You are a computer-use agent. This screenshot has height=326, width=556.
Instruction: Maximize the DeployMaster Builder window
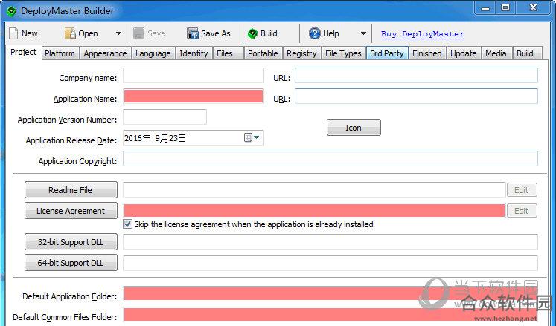pos(505,7)
